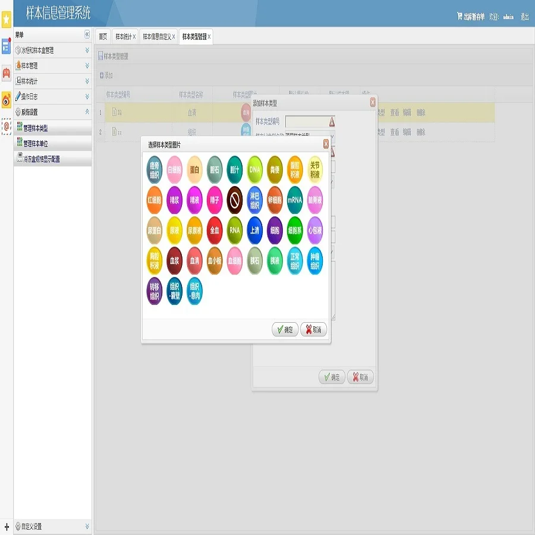Open 出库暂存单 in the header
The height and width of the screenshot is (535, 535).
pyautogui.click(x=471, y=17)
